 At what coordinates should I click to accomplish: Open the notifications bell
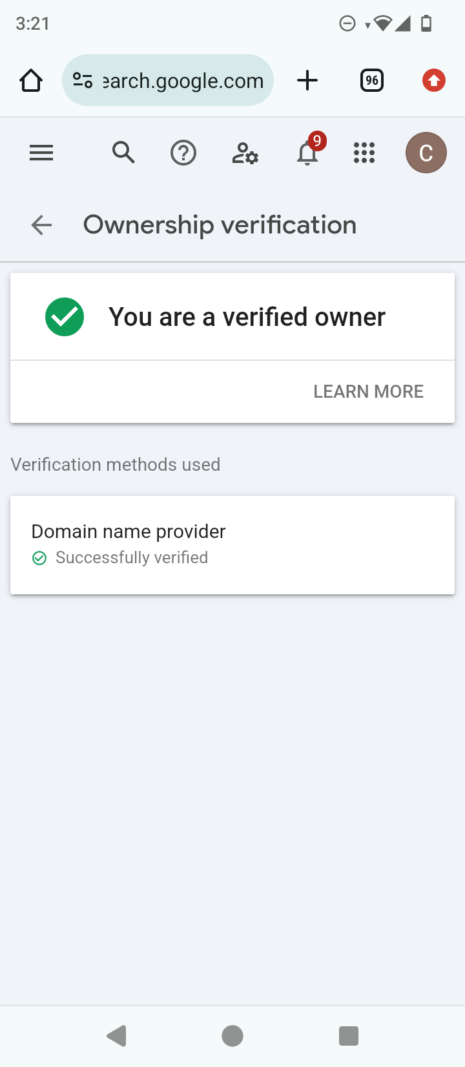307,153
